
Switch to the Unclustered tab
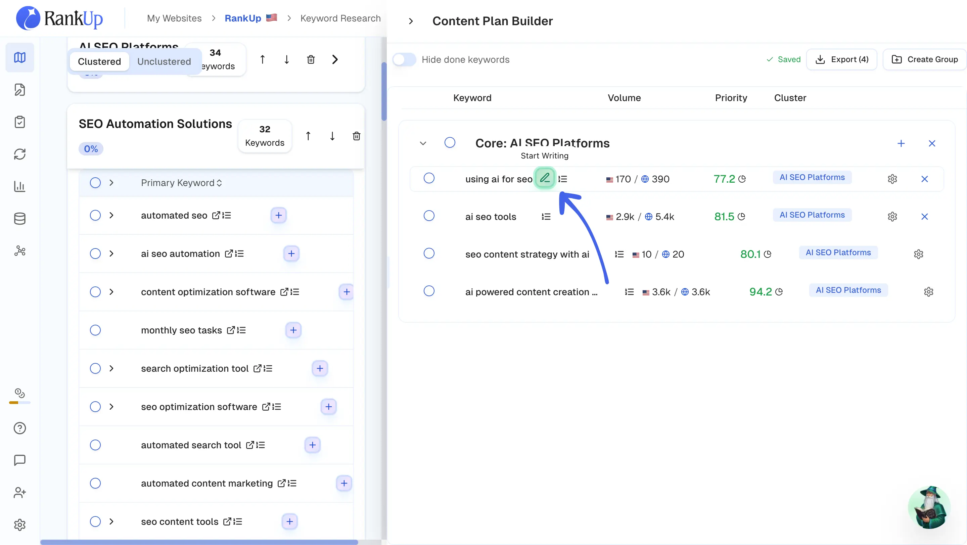(x=164, y=61)
